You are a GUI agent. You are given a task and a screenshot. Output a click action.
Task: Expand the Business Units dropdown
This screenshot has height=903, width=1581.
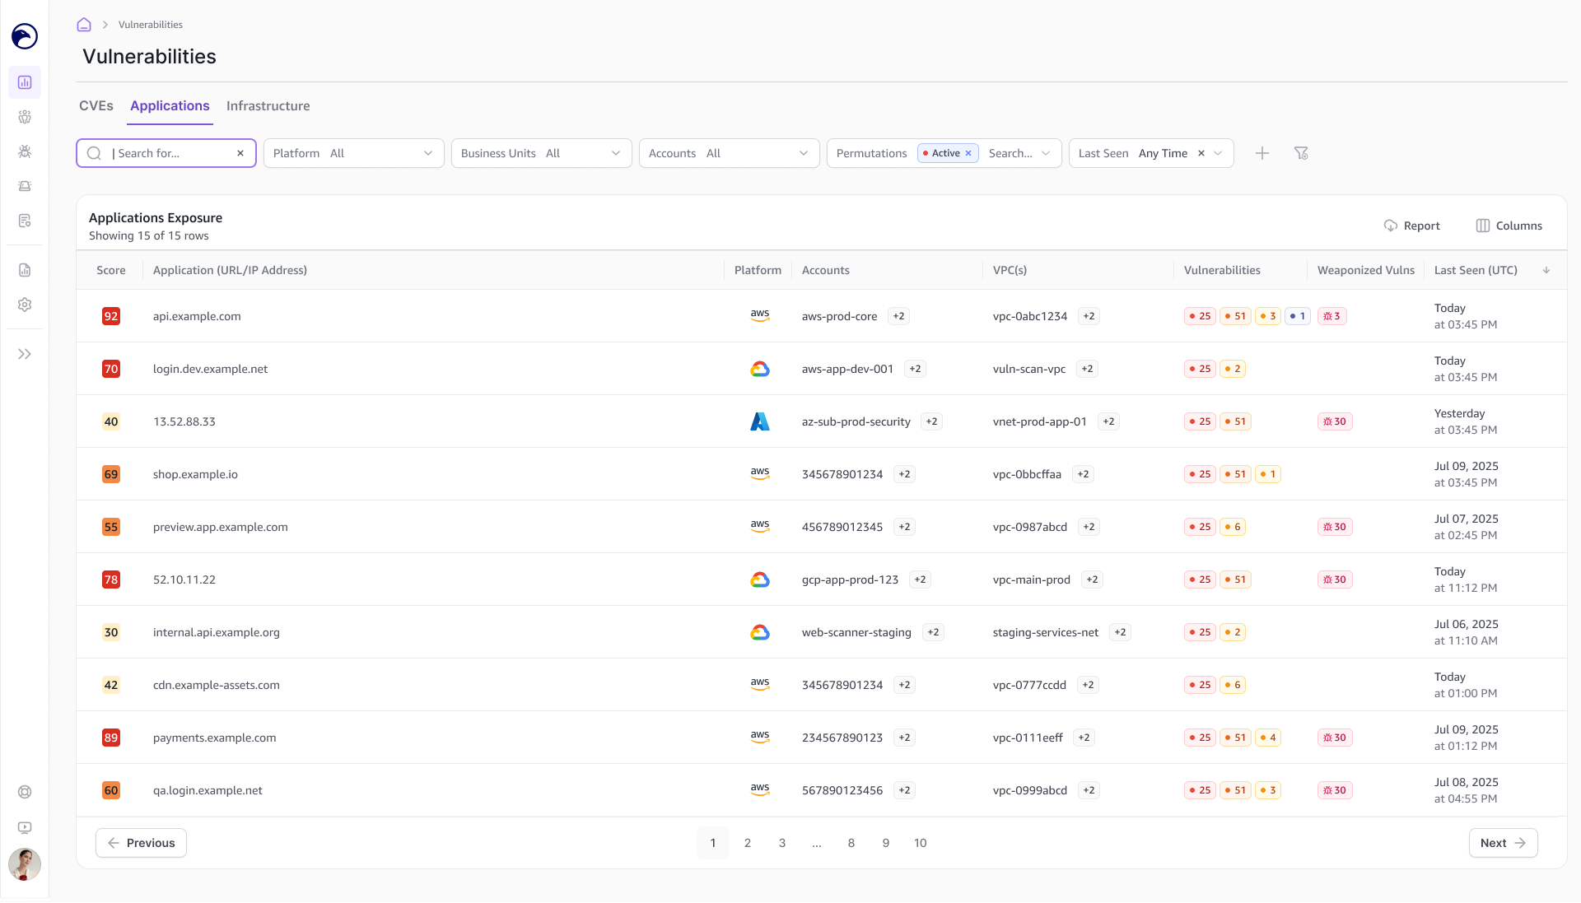coord(542,153)
